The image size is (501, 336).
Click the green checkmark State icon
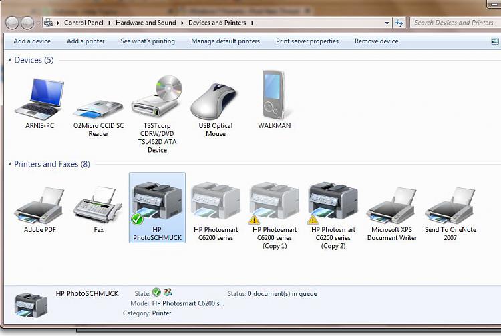click(x=156, y=292)
